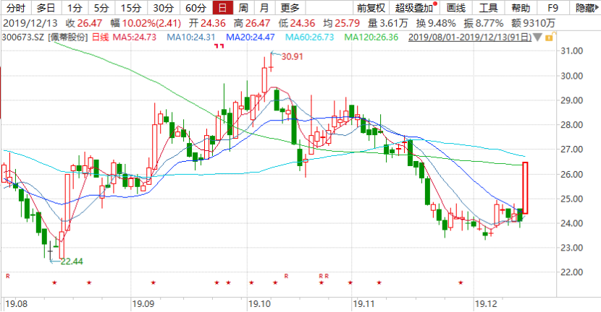Click the low price 低 24.36

pos(297,23)
